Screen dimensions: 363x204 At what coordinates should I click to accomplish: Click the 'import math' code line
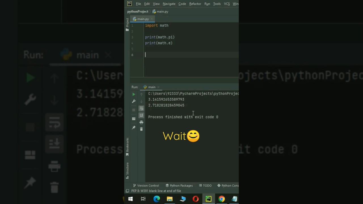click(x=157, y=25)
